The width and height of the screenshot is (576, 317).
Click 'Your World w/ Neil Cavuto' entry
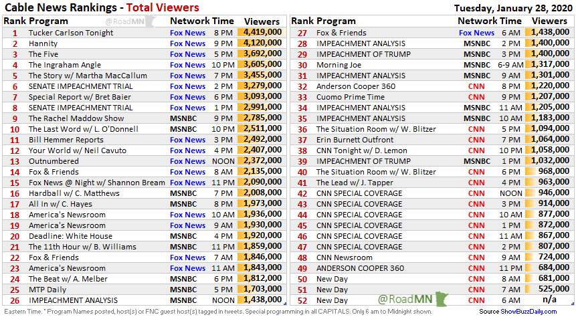78,150
